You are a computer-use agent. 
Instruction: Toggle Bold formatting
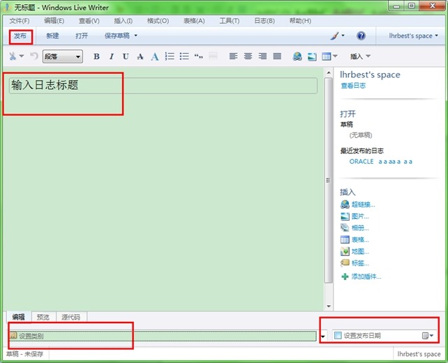pyautogui.click(x=96, y=56)
